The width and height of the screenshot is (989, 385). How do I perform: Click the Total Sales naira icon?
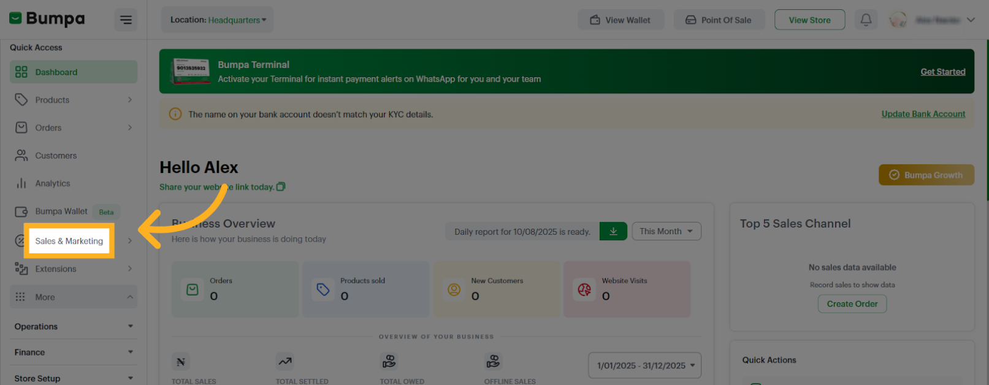pyautogui.click(x=181, y=362)
